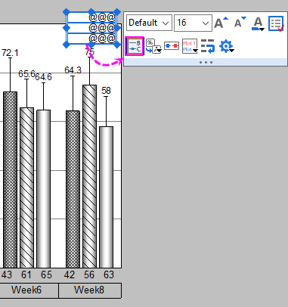Click the Week6 axis table cell
This screenshot has height=307, width=288.
click(x=26, y=290)
